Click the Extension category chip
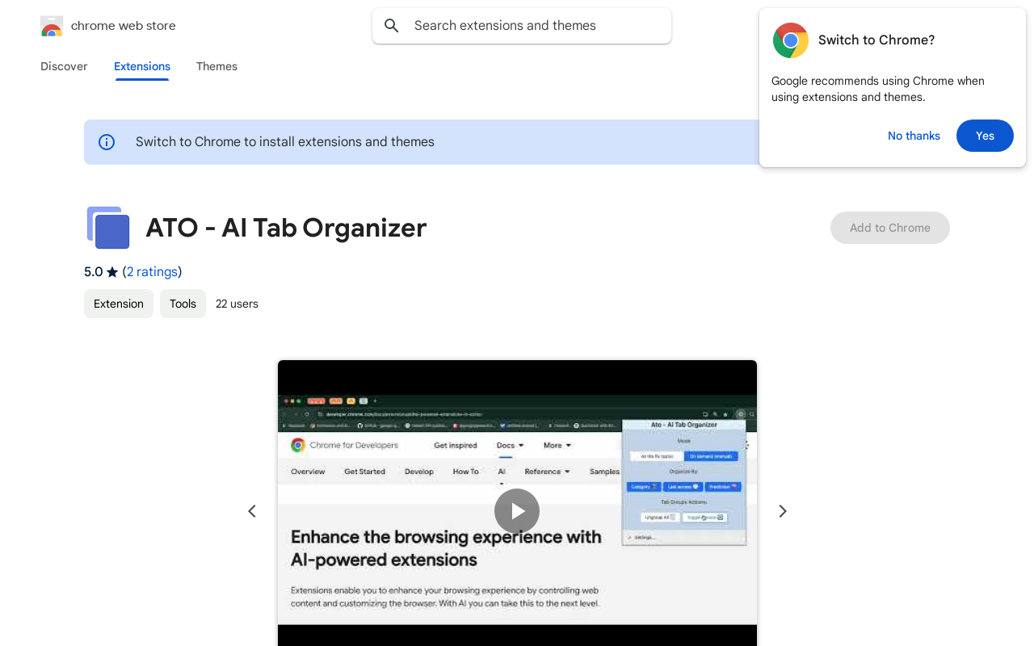The height and width of the screenshot is (646, 1034). coord(119,304)
